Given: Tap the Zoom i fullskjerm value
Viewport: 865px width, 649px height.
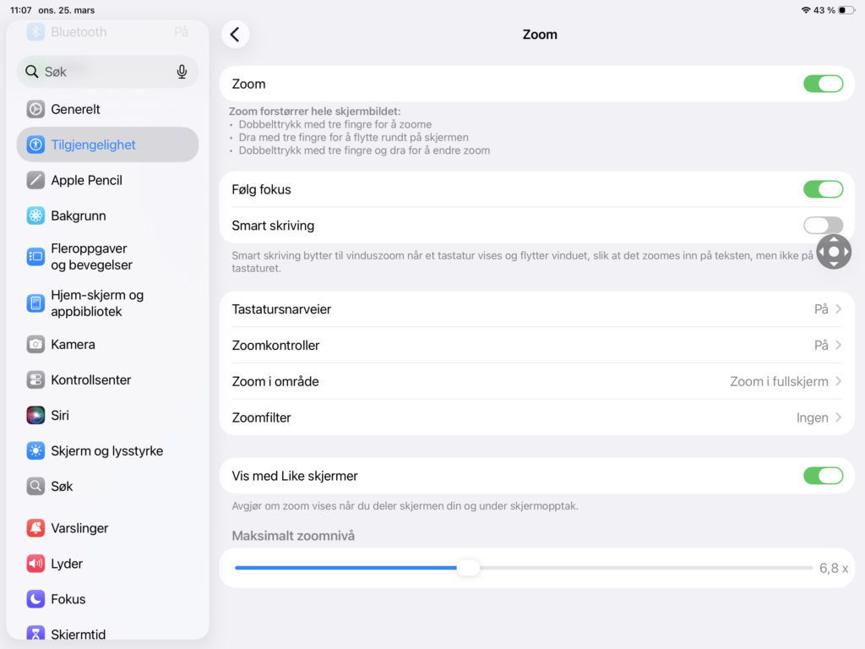Looking at the screenshot, I should (x=779, y=381).
